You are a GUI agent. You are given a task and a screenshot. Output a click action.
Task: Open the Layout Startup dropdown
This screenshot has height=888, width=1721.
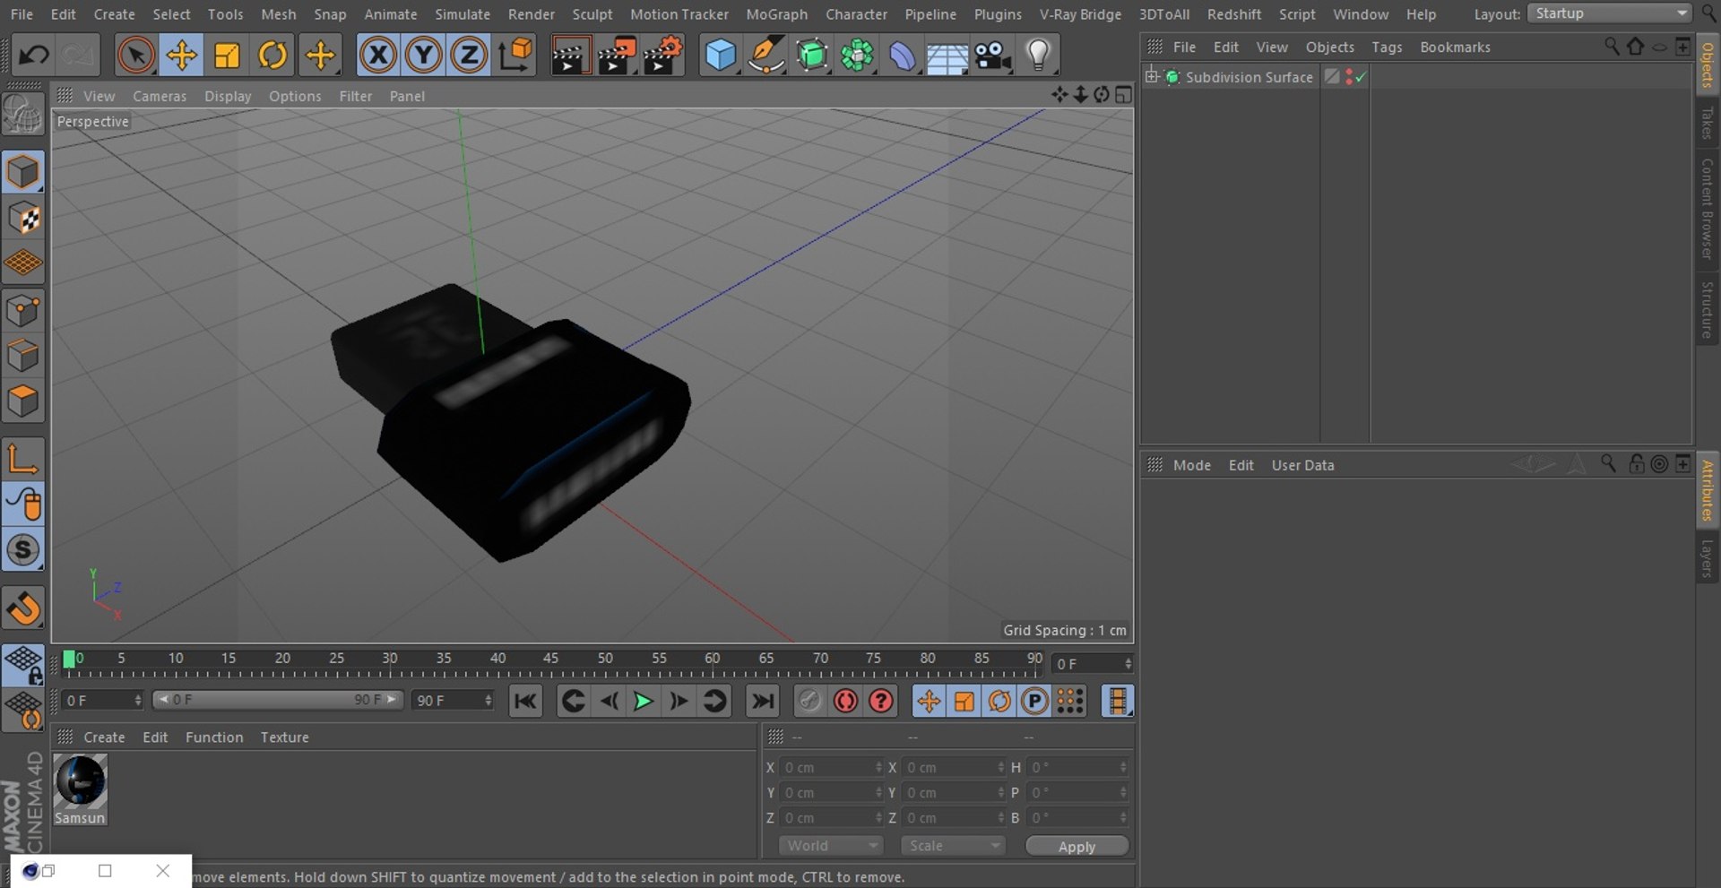coord(1610,13)
